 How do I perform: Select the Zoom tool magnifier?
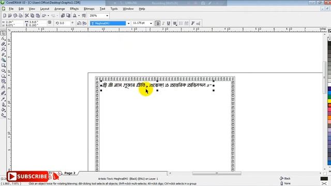pos(3,49)
